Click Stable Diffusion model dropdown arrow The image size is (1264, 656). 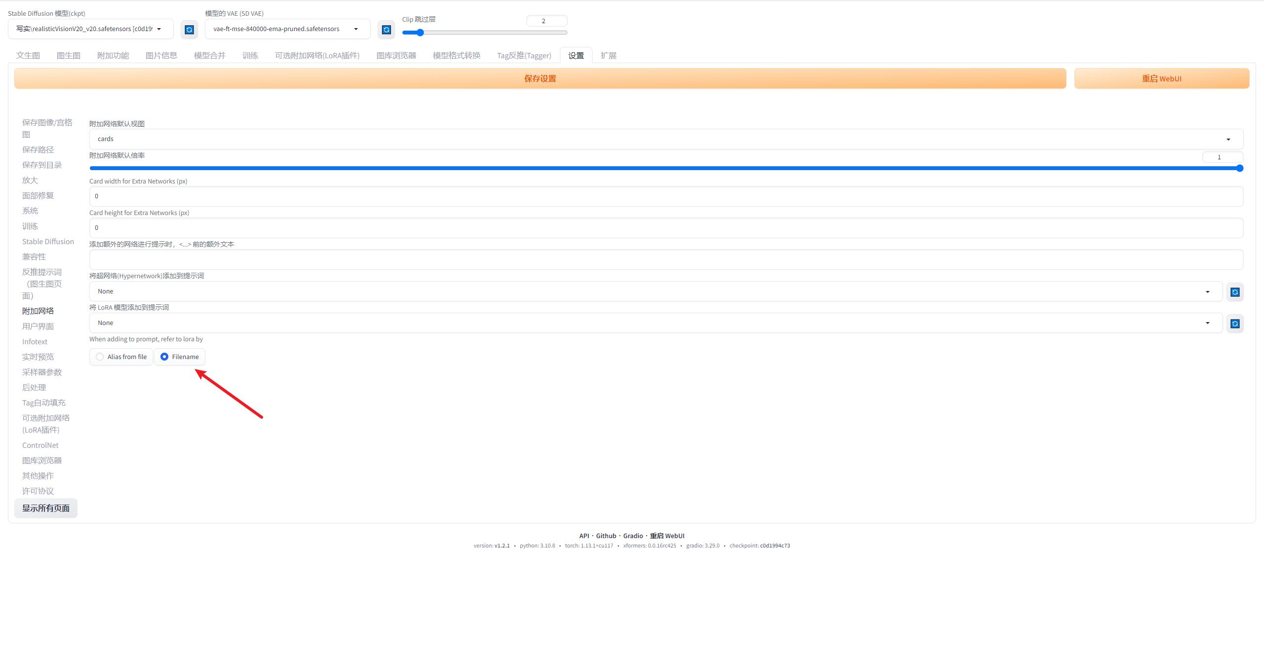click(x=164, y=29)
